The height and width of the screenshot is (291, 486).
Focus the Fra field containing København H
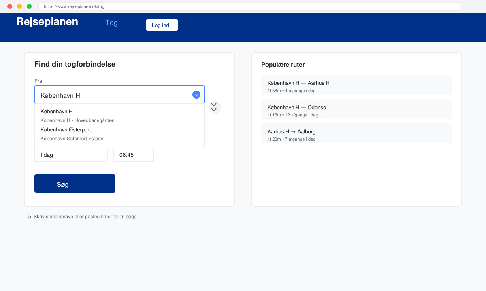[x=119, y=95]
